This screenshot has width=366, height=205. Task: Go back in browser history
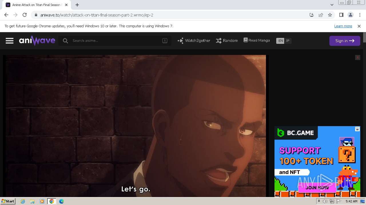pos(6,15)
